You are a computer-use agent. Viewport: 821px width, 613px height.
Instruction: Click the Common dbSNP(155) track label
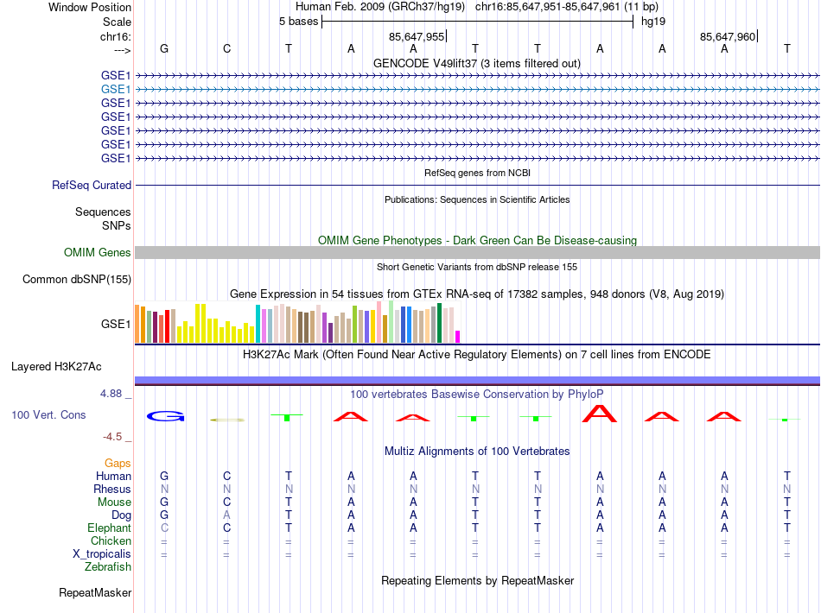point(77,279)
